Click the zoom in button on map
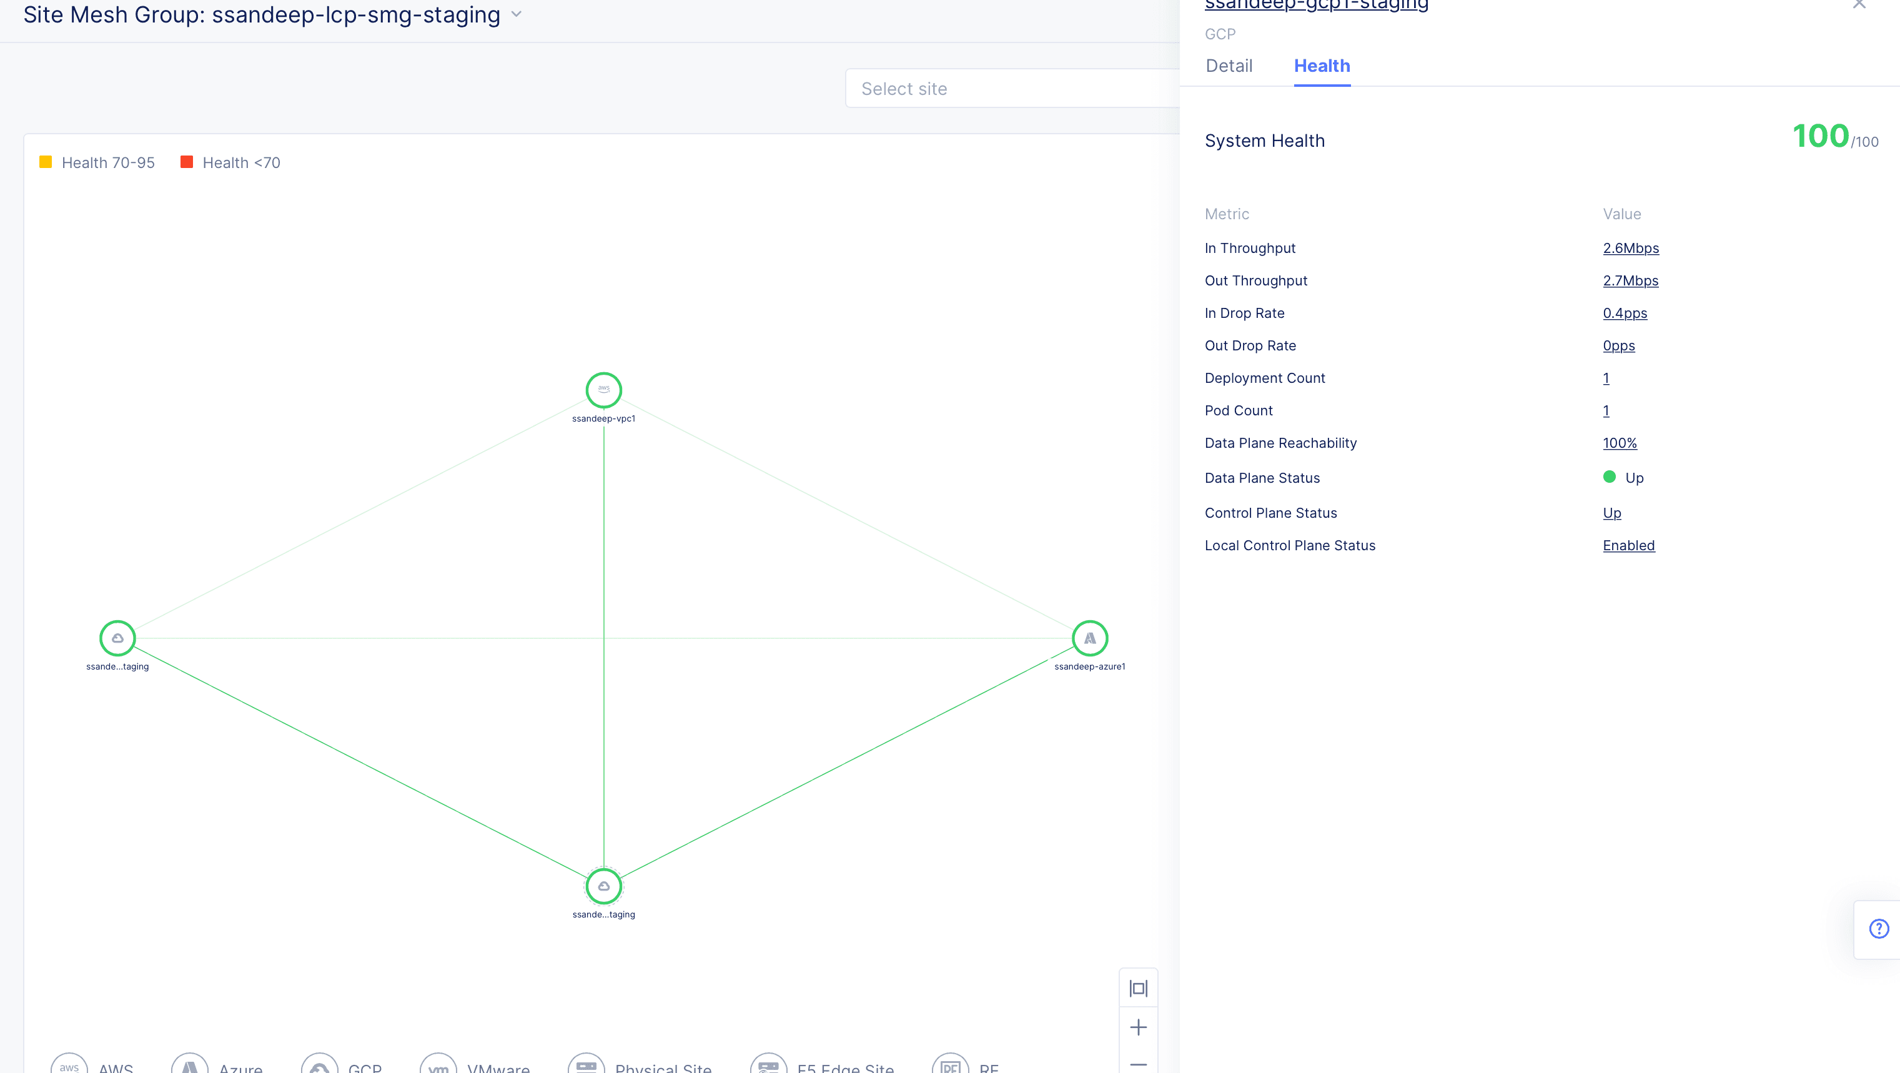Screen dimensions: 1900x1073 click(x=1138, y=1027)
